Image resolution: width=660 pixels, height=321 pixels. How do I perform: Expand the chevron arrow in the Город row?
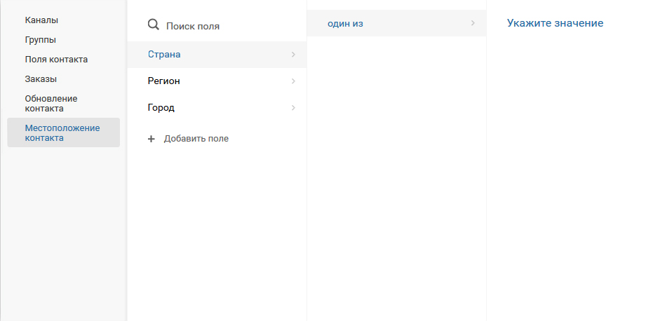click(x=293, y=108)
